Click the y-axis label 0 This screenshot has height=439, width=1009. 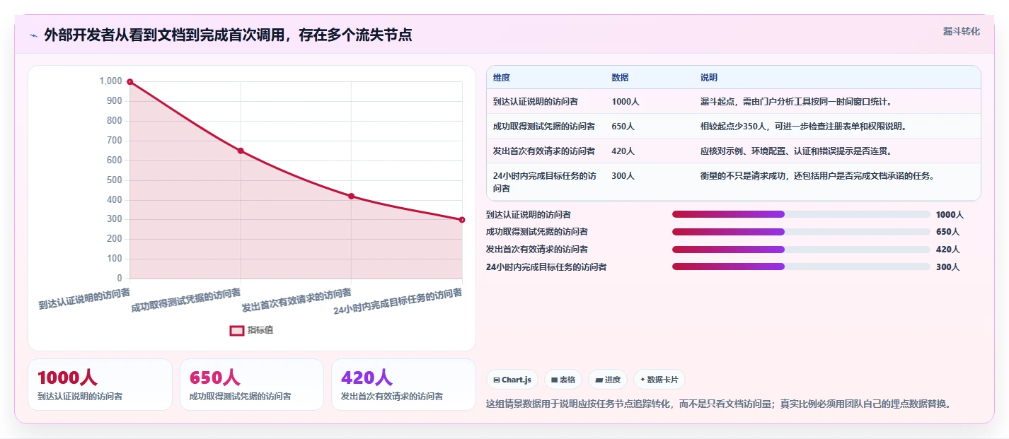[119, 279]
